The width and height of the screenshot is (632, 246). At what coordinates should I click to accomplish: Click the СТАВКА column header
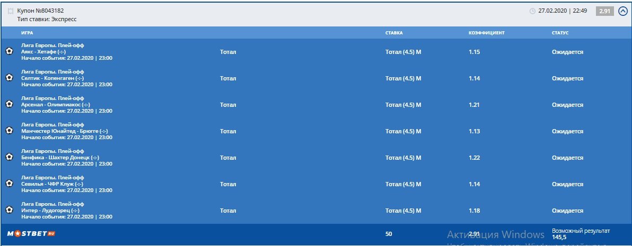click(x=394, y=33)
